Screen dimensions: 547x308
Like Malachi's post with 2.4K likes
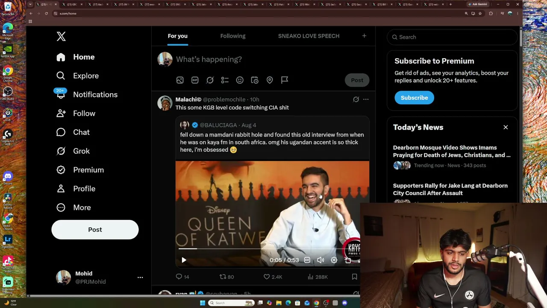click(x=273, y=277)
